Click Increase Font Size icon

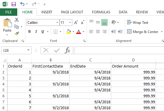point(76,22)
